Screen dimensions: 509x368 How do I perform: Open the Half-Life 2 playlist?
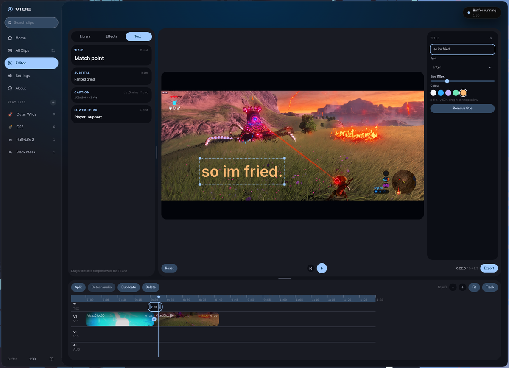(31, 139)
